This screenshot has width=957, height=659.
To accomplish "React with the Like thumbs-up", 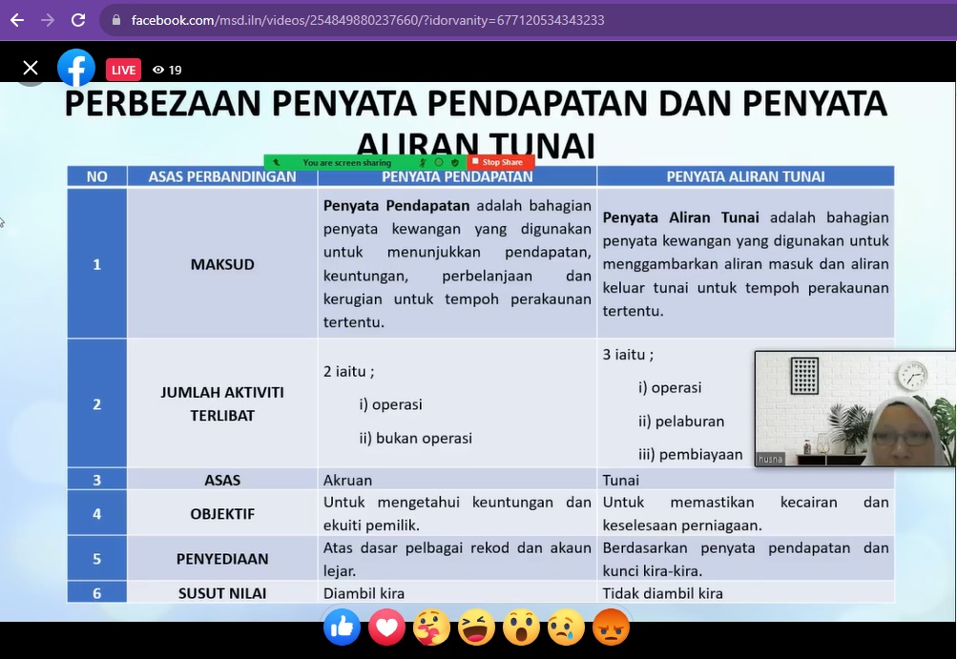I will pyautogui.click(x=342, y=628).
